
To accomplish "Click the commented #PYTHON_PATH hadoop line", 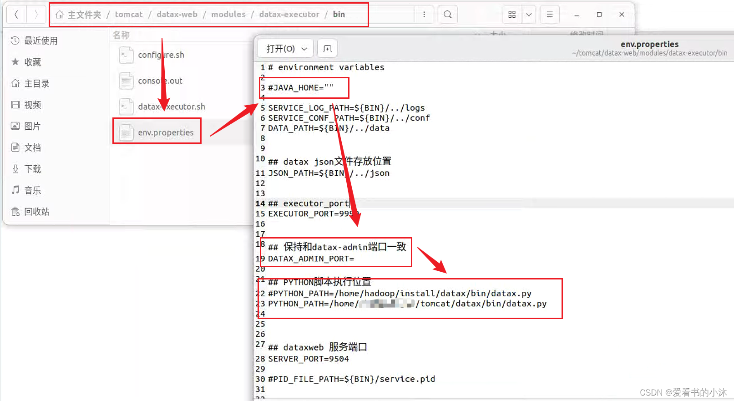I will click(400, 294).
